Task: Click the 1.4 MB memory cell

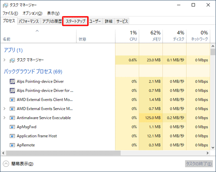Action: tap(151, 100)
